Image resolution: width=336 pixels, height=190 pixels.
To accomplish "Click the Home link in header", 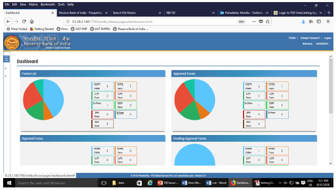I will click(x=292, y=38).
